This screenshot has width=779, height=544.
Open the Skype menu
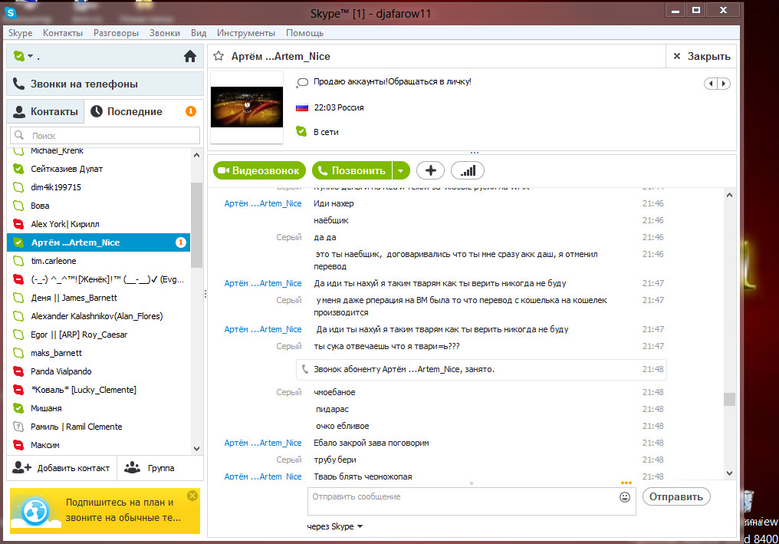(21, 33)
